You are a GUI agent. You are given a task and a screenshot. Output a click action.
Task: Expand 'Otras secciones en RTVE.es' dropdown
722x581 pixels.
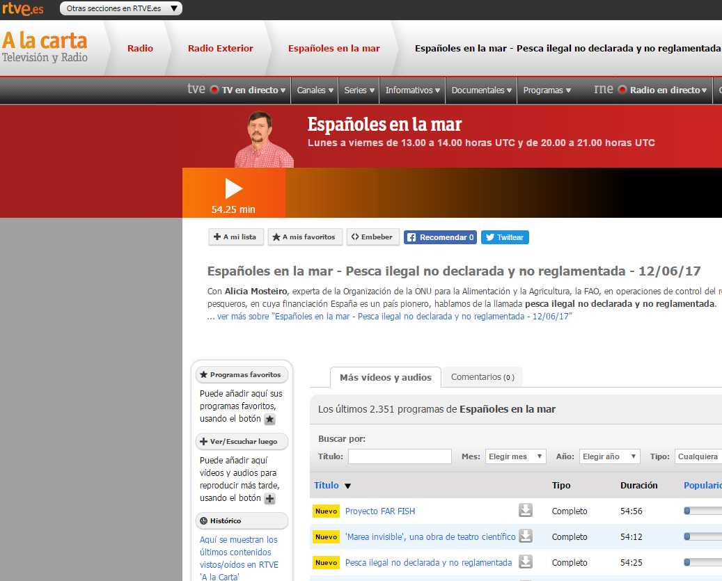pyautogui.click(x=121, y=8)
